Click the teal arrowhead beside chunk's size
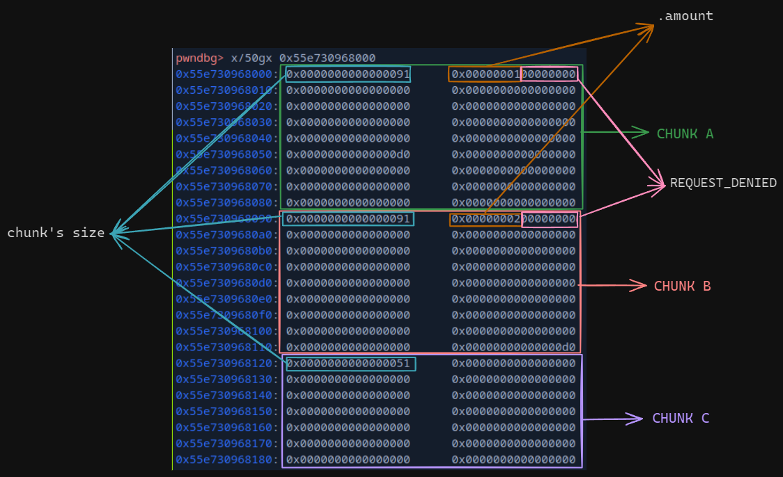 (117, 234)
